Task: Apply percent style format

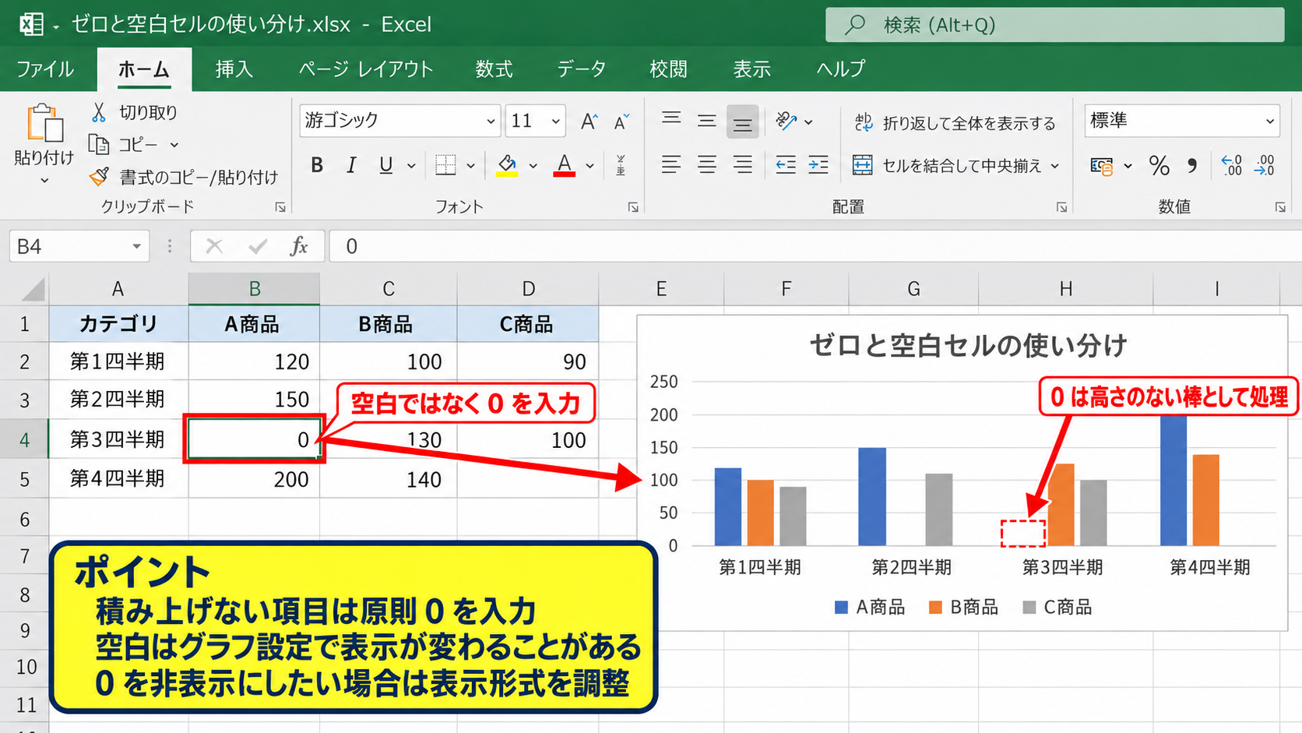Action: [x=1159, y=165]
